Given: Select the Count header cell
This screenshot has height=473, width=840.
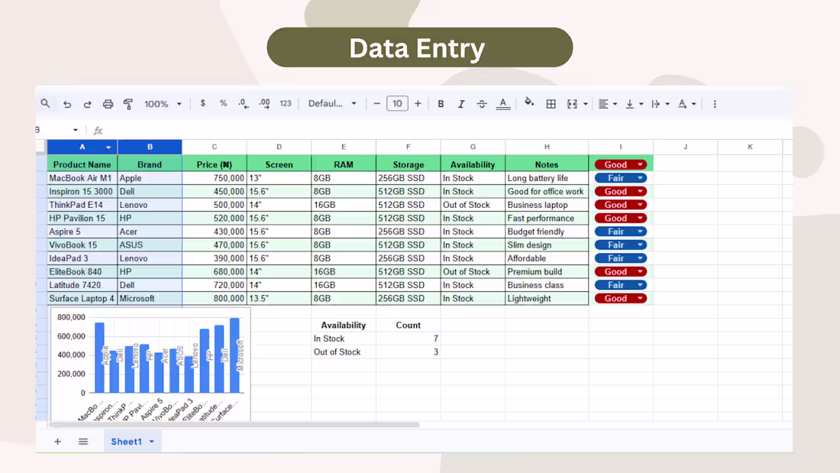Looking at the screenshot, I should click(409, 325).
